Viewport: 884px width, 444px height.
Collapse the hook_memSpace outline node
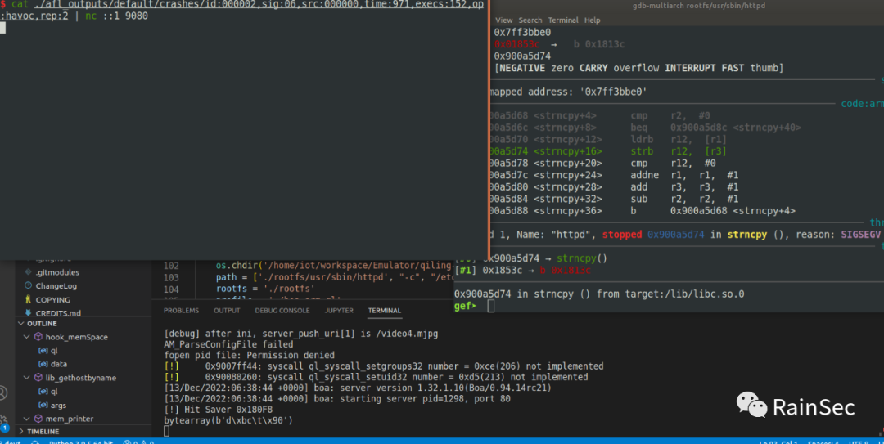click(x=26, y=337)
